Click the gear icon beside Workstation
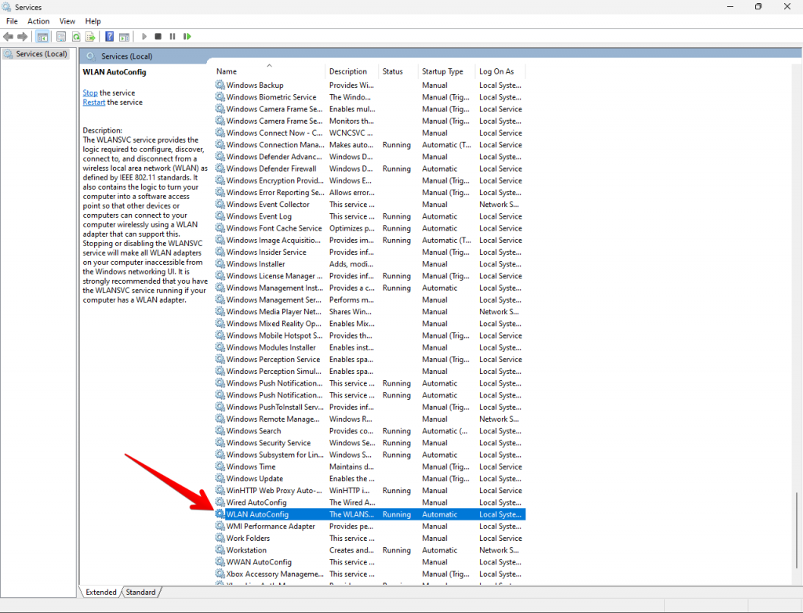Image resolution: width=803 pixels, height=613 pixels. click(220, 550)
